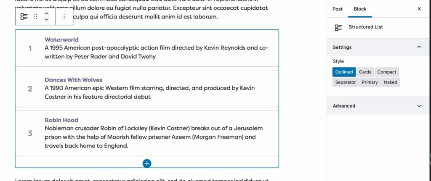
Task: Close the settings sidebar with the X
Action: [419, 9]
